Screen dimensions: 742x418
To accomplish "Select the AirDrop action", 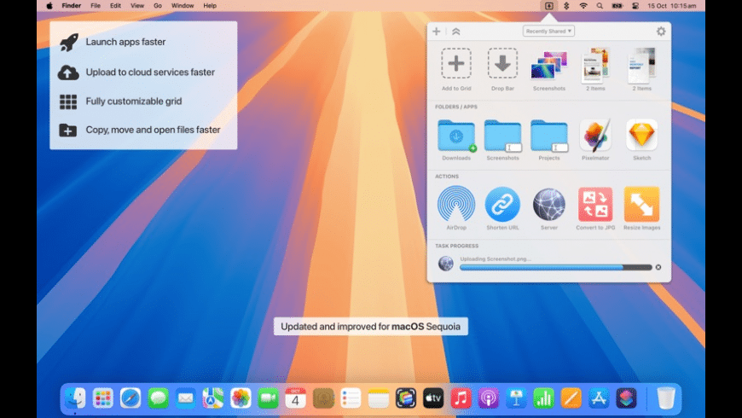I will coord(455,204).
